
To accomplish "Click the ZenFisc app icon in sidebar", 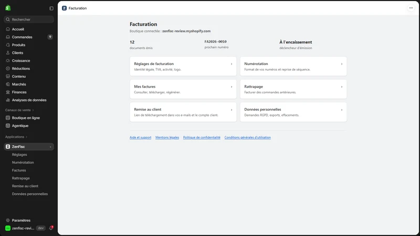I will (8, 147).
